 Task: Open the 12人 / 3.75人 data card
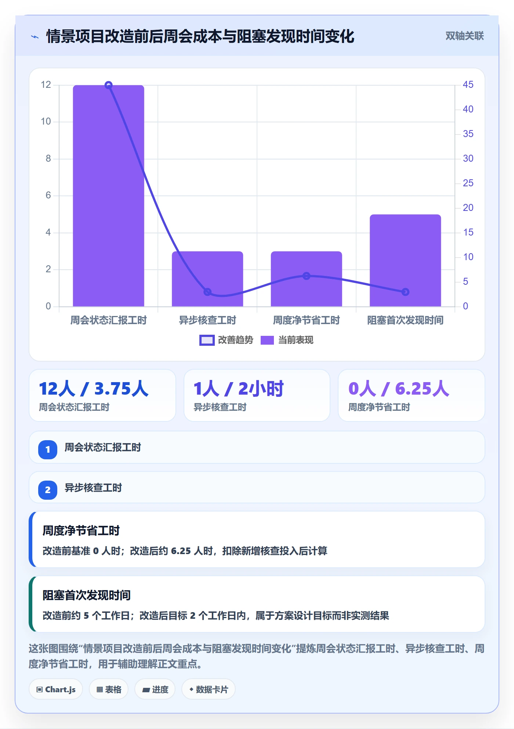pos(102,395)
